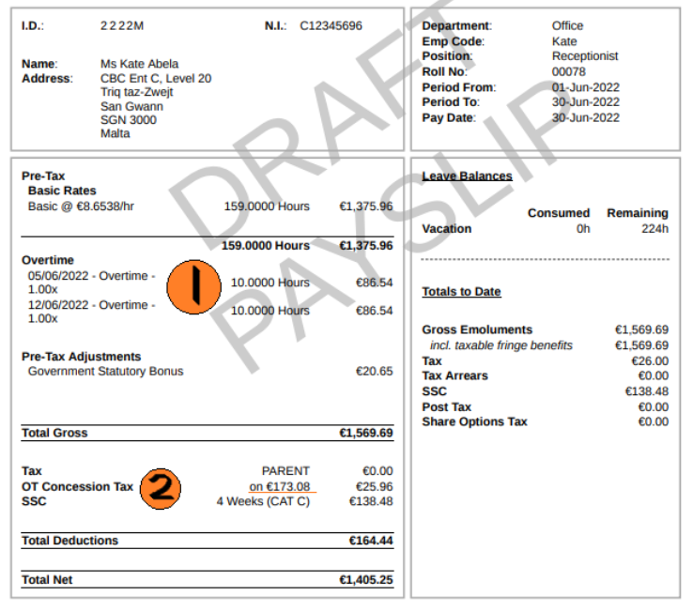Select the 4 Weeks (CAT C) text

[x=263, y=501]
